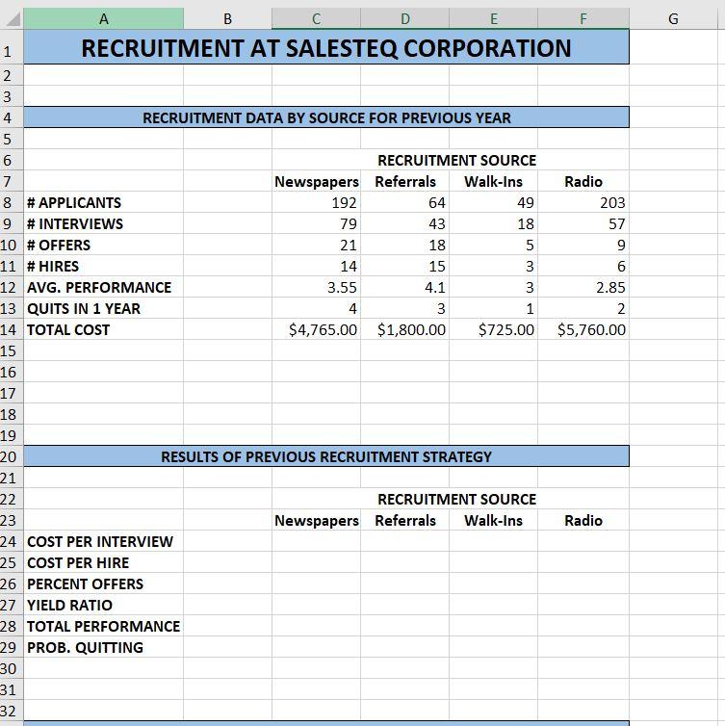Click empty Newspapers Cost Per Interview cell
Screen dimensions: 725x726
tap(316, 541)
